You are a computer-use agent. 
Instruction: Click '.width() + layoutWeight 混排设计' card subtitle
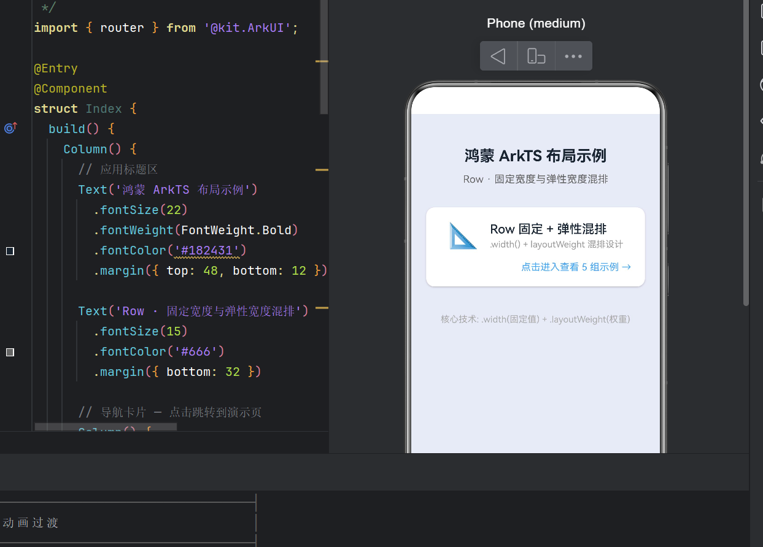pyautogui.click(x=556, y=245)
